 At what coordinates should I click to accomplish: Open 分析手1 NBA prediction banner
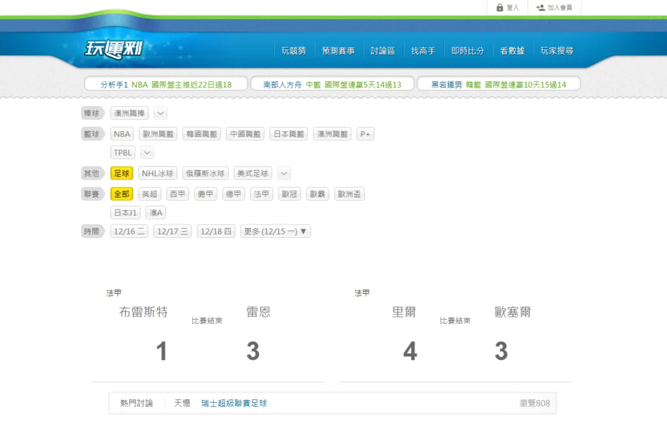(x=166, y=85)
